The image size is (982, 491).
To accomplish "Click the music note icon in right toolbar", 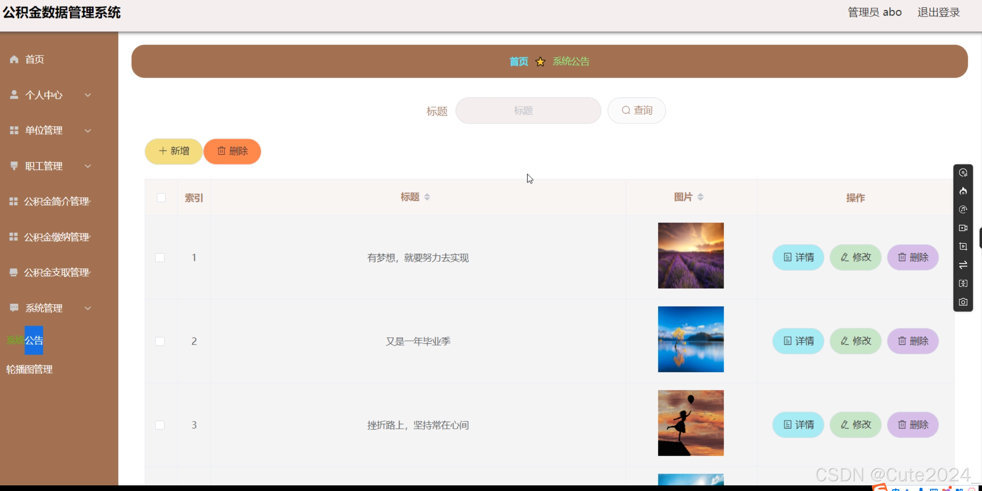I will point(963,209).
